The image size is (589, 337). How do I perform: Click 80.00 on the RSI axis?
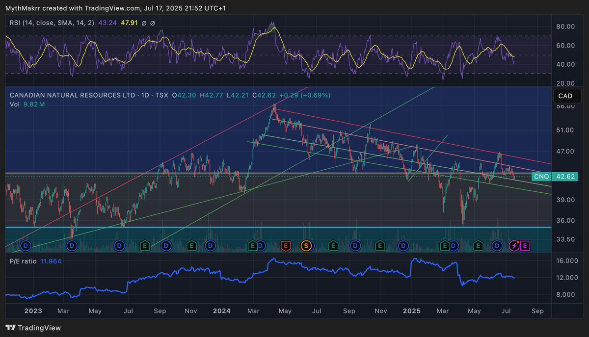[564, 26]
